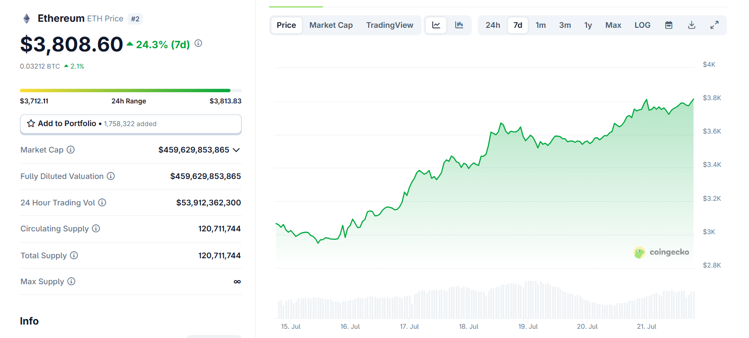749x338 pixels.
Task: Click the #2 rank badge
Action: pyautogui.click(x=135, y=19)
